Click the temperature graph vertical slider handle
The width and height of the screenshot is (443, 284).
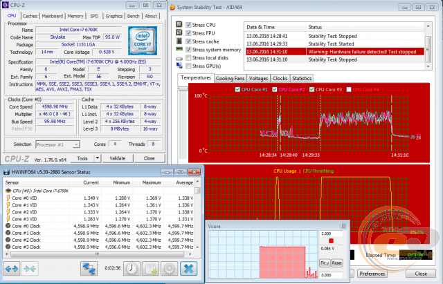pyautogui.click(x=183, y=88)
